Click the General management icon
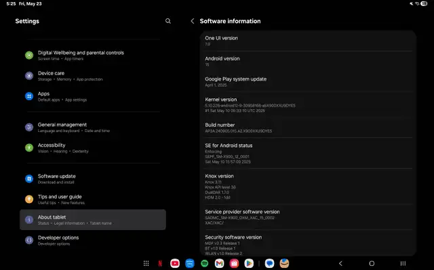 29,127
